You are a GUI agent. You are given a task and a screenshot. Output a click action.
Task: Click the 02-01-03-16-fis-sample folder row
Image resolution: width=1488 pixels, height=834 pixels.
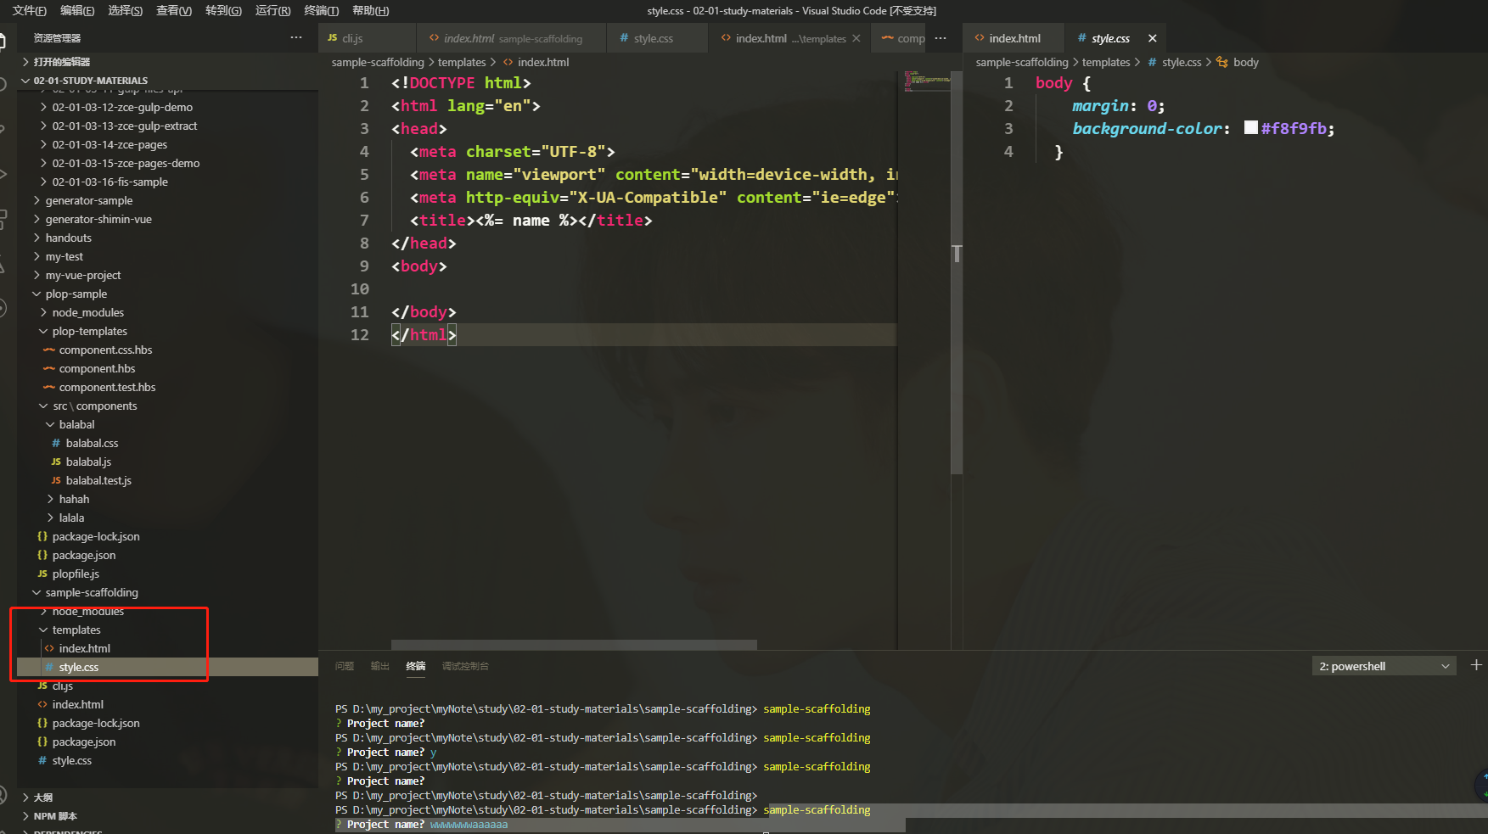167,182
